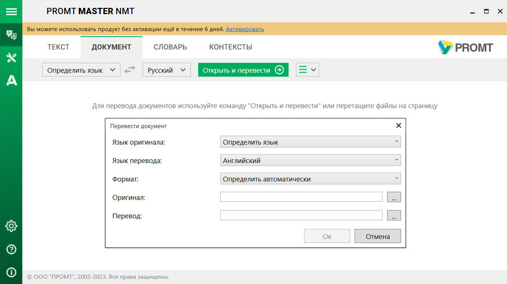Select the ДОКУМЕНТ tab
This screenshot has width=507, height=284.
pos(112,47)
